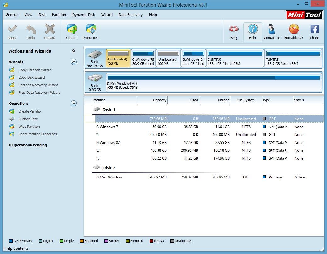Open the Partition menu
Viewport: 327px width, 254px height.
click(59, 15)
